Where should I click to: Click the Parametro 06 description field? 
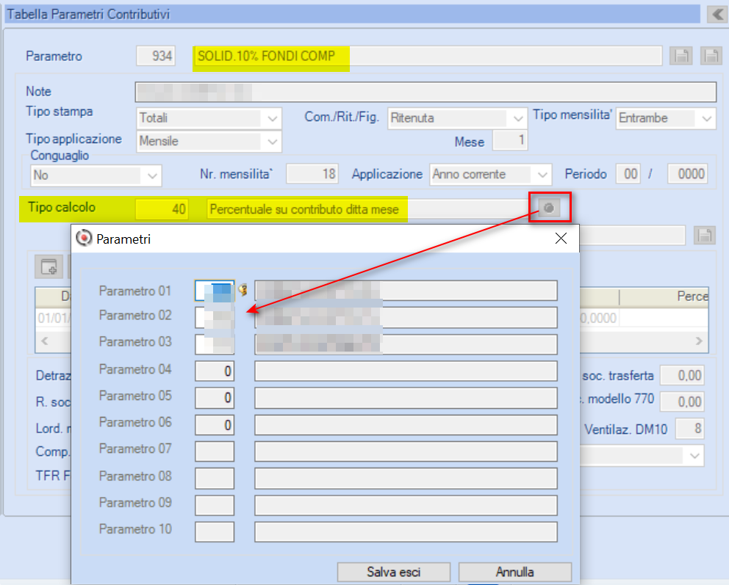[406, 425]
